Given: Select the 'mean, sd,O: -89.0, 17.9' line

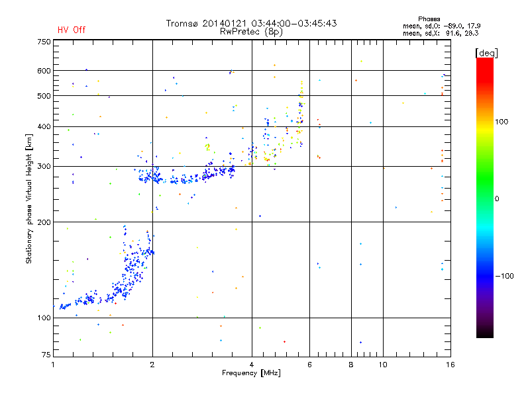Looking at the screenshot, I should point(441,26).
